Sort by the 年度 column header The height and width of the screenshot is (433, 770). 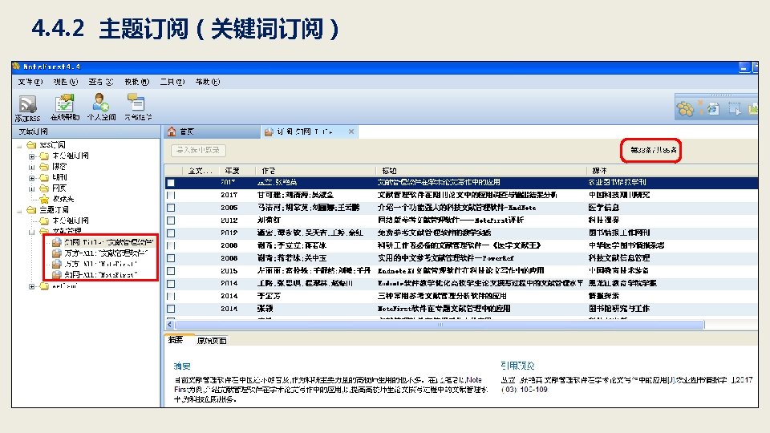[x=237, y=170]
